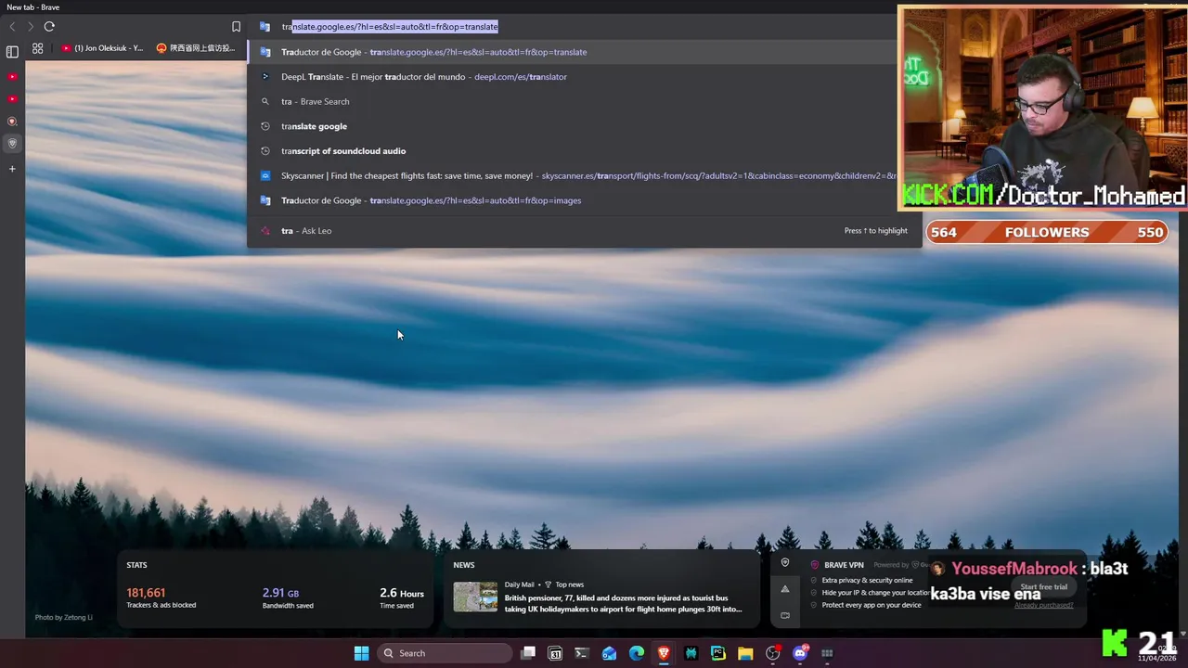Screen dimensions: 1188x668
Task: Pick 'transcript of soundcloud audio' suggestion
Action: [x=585, y=151]
